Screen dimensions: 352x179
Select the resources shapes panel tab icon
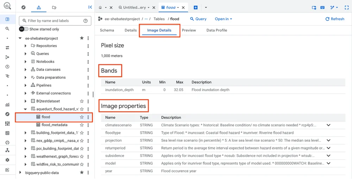pyautogui.click(x=39, y=7)
